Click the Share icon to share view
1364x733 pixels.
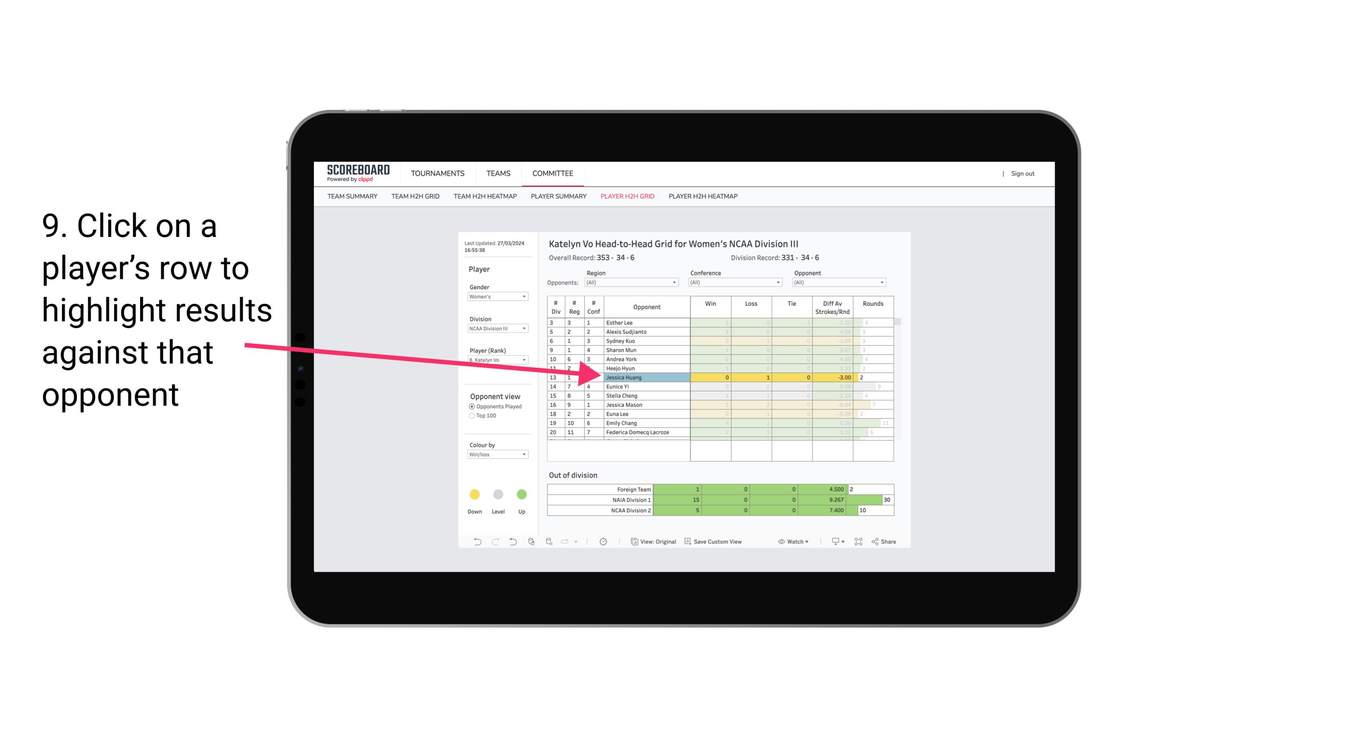coord(889,541)
